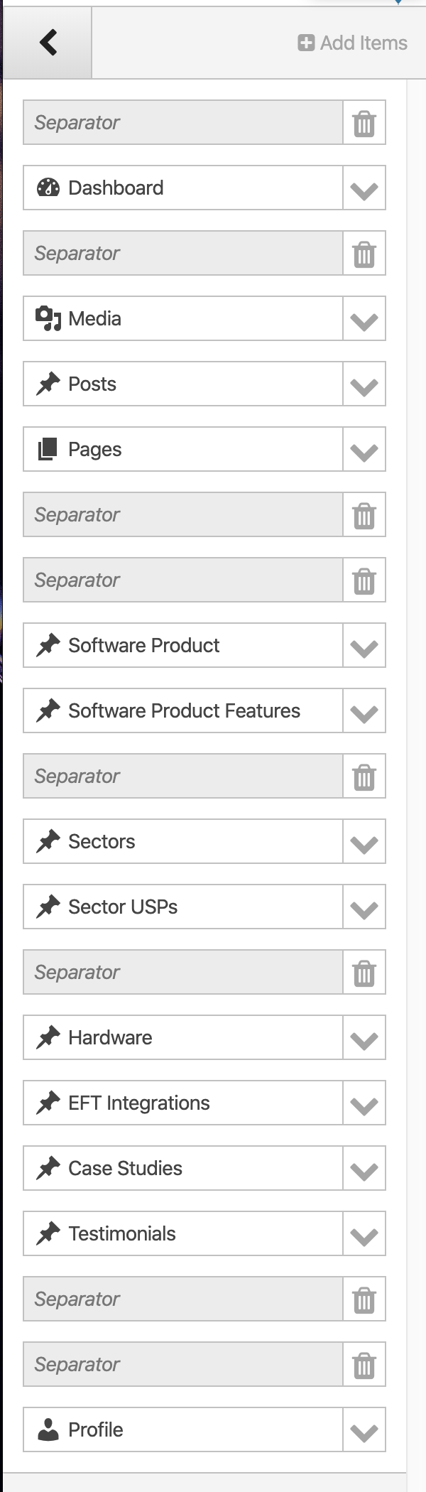Select the EFT Integrations menu item
The image size is (426, 1492).
(139, 1103)
